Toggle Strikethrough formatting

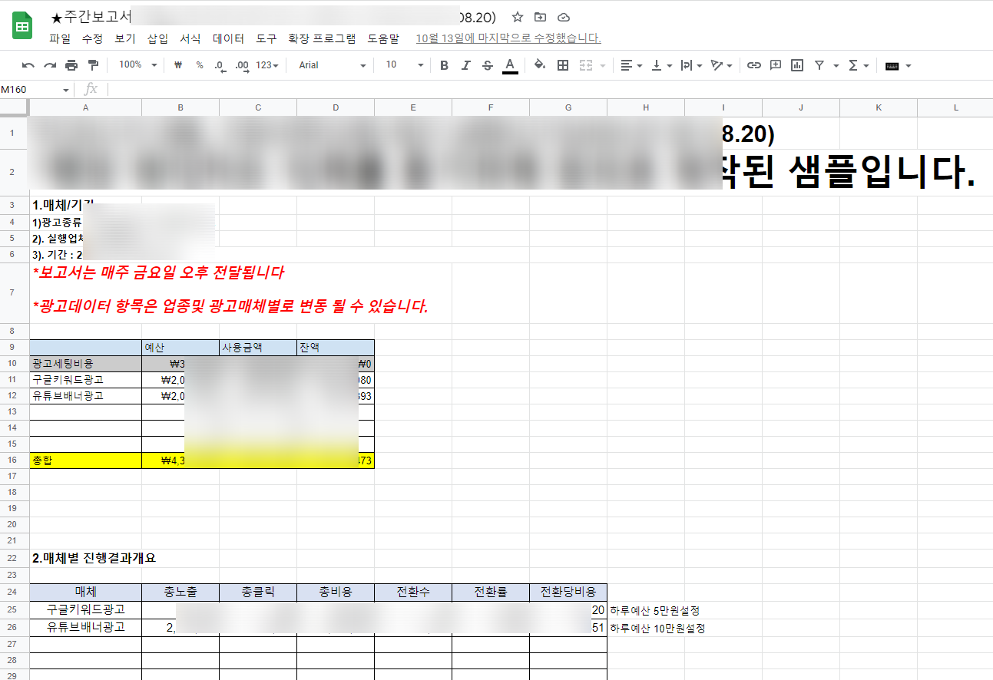tap(487, 65)
